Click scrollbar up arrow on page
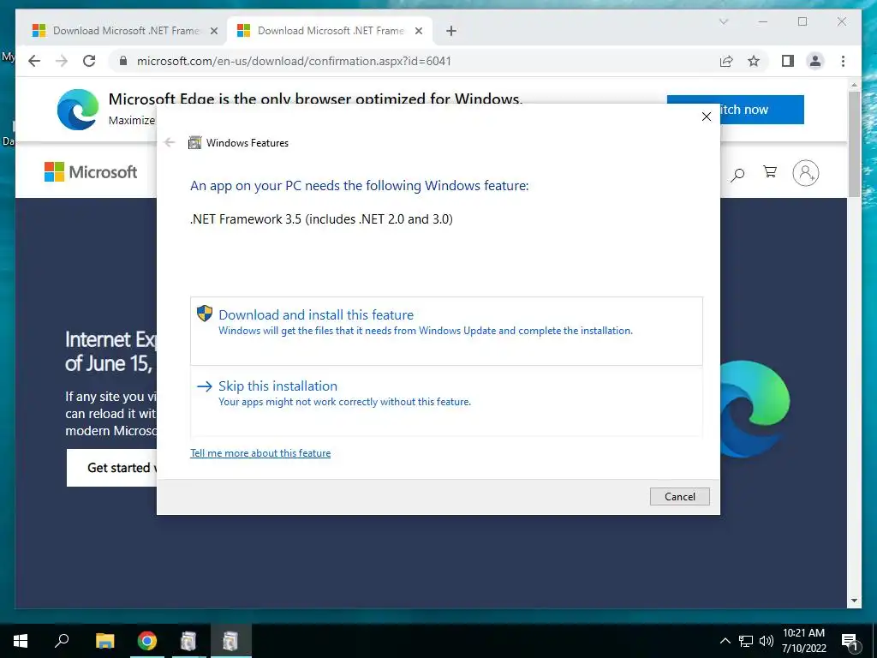Viewport: 877px width, 658px height. (854, 85)
